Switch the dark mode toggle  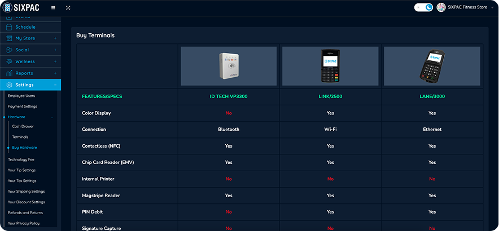(x=423, y=7)
